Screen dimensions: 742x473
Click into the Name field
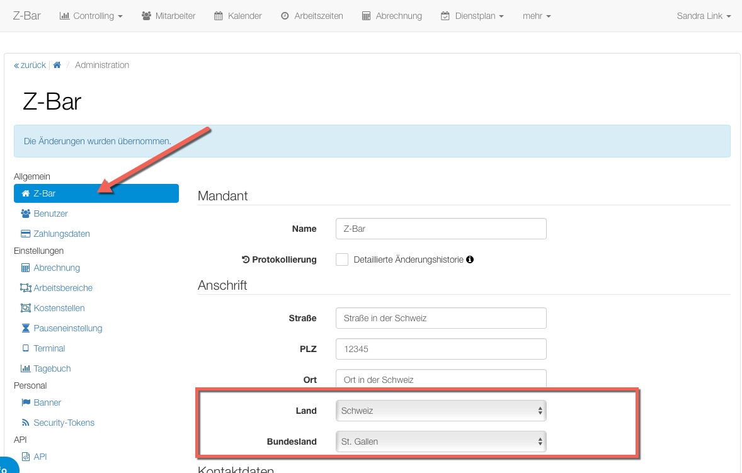coord(441,229)
